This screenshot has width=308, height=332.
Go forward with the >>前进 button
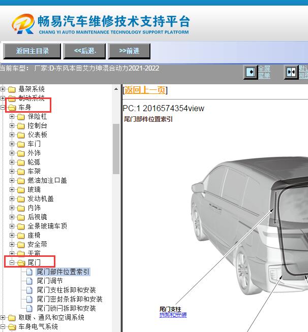(x=129, y=51)
